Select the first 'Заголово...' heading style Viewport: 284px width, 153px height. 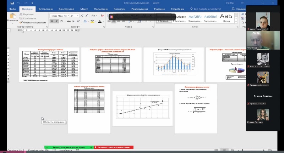point(195,19)
